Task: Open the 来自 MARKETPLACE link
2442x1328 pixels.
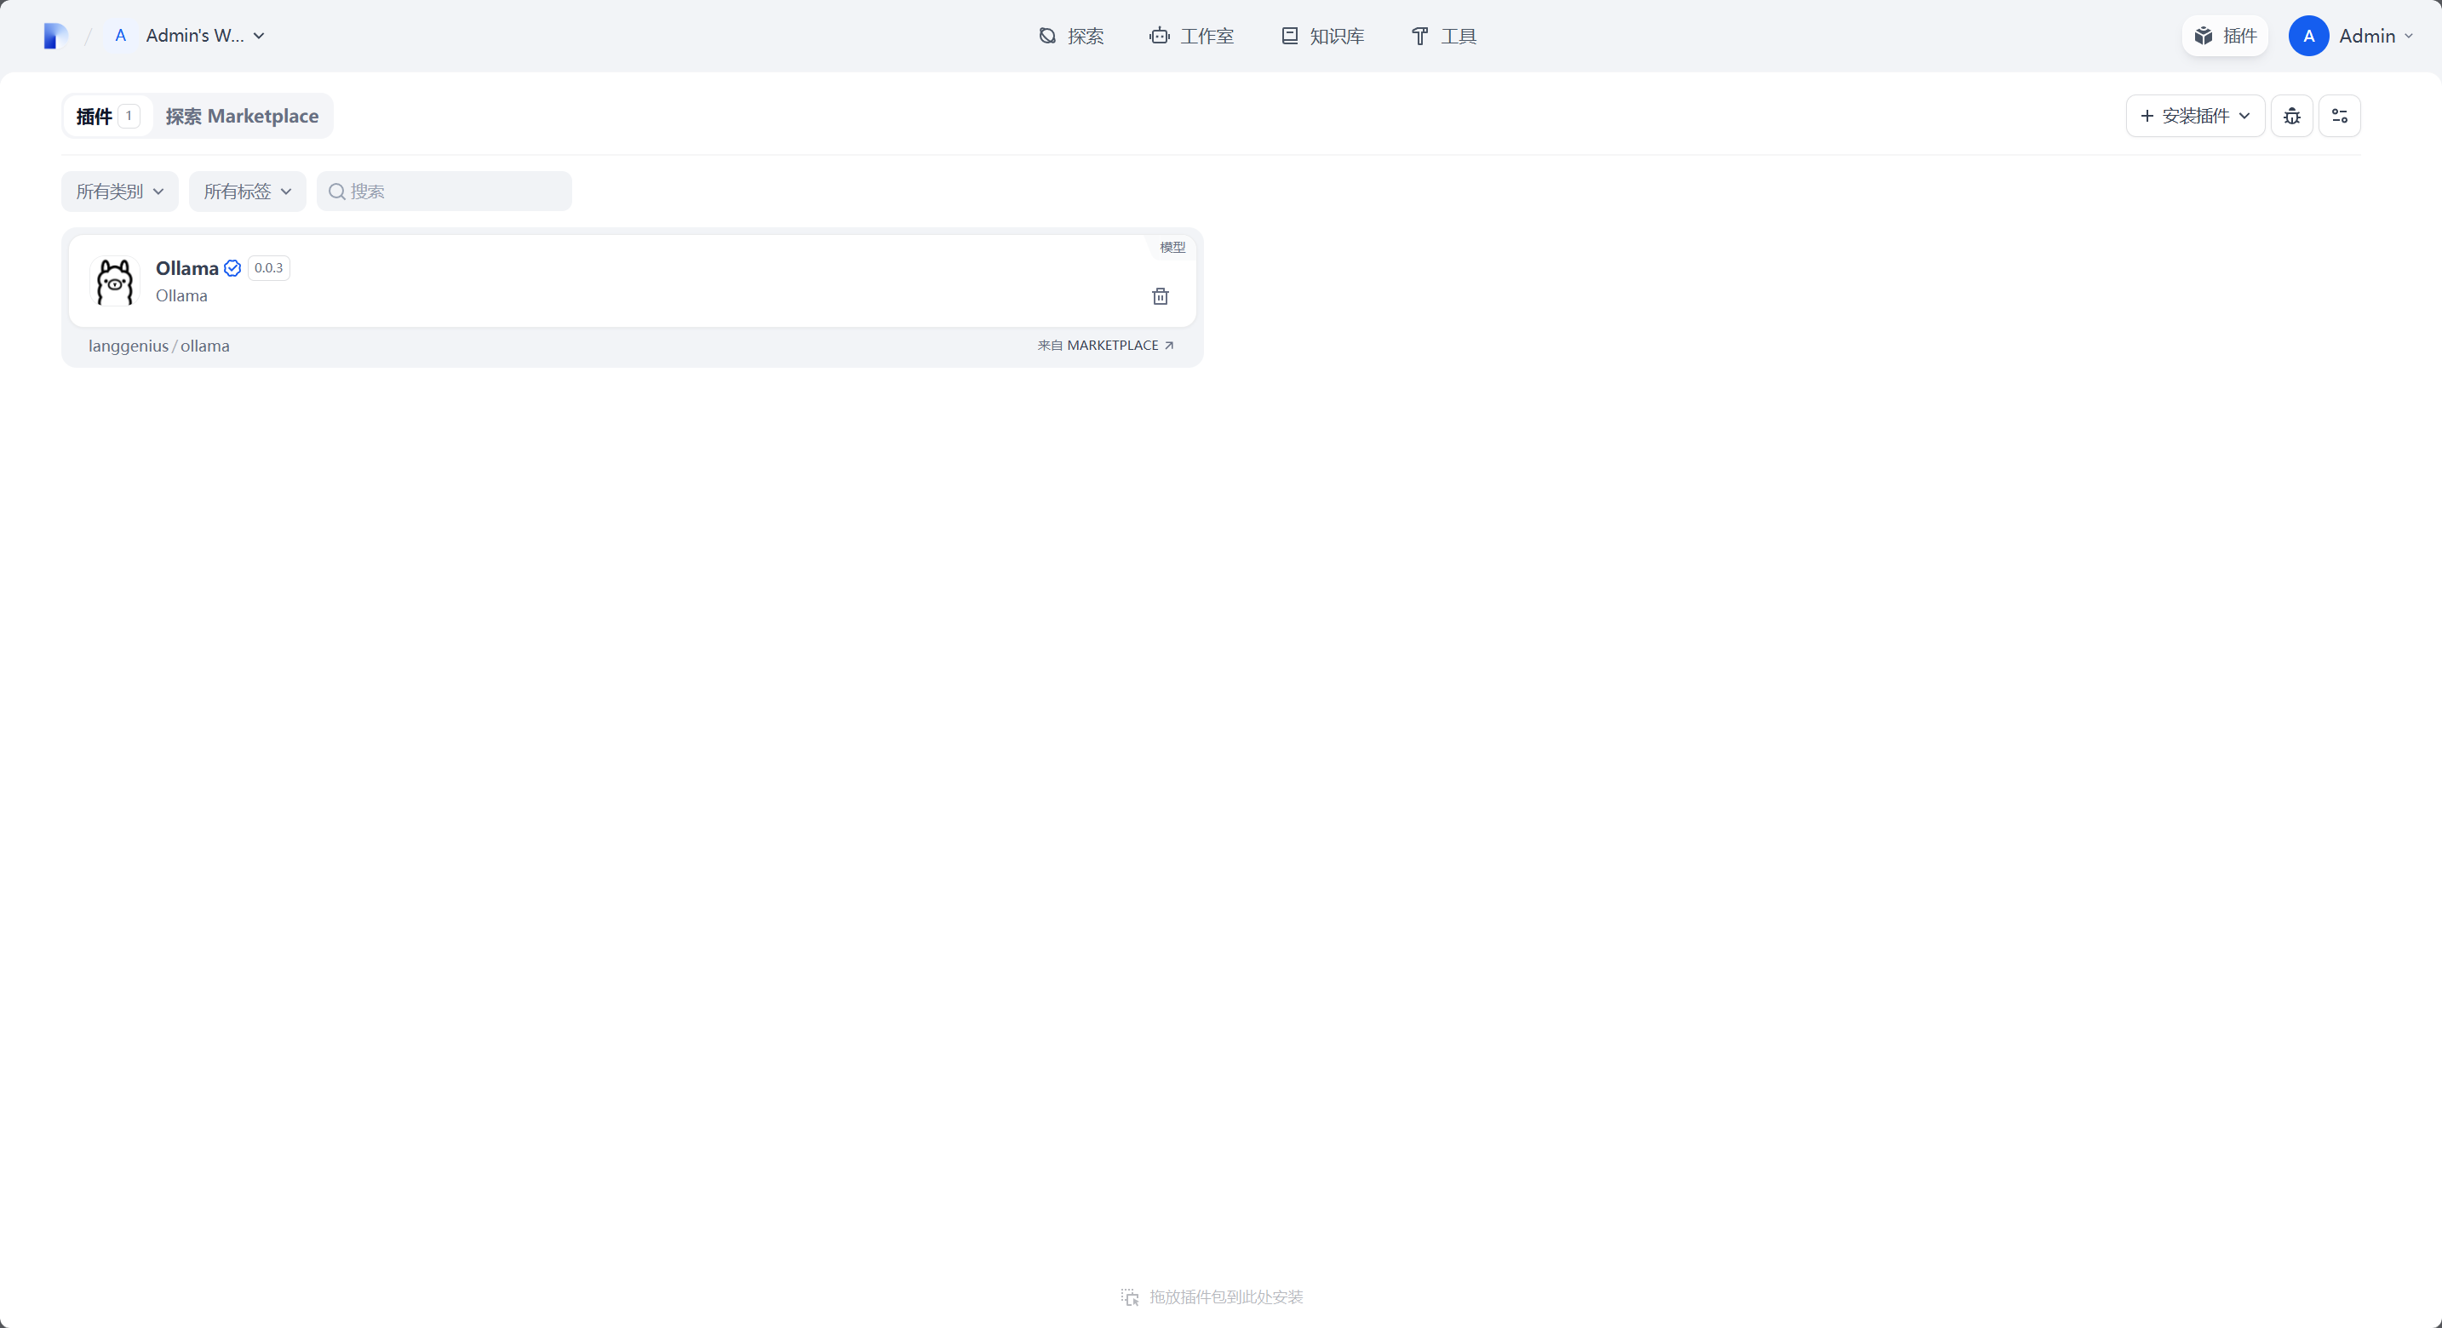Action: tap(1105, 345)
